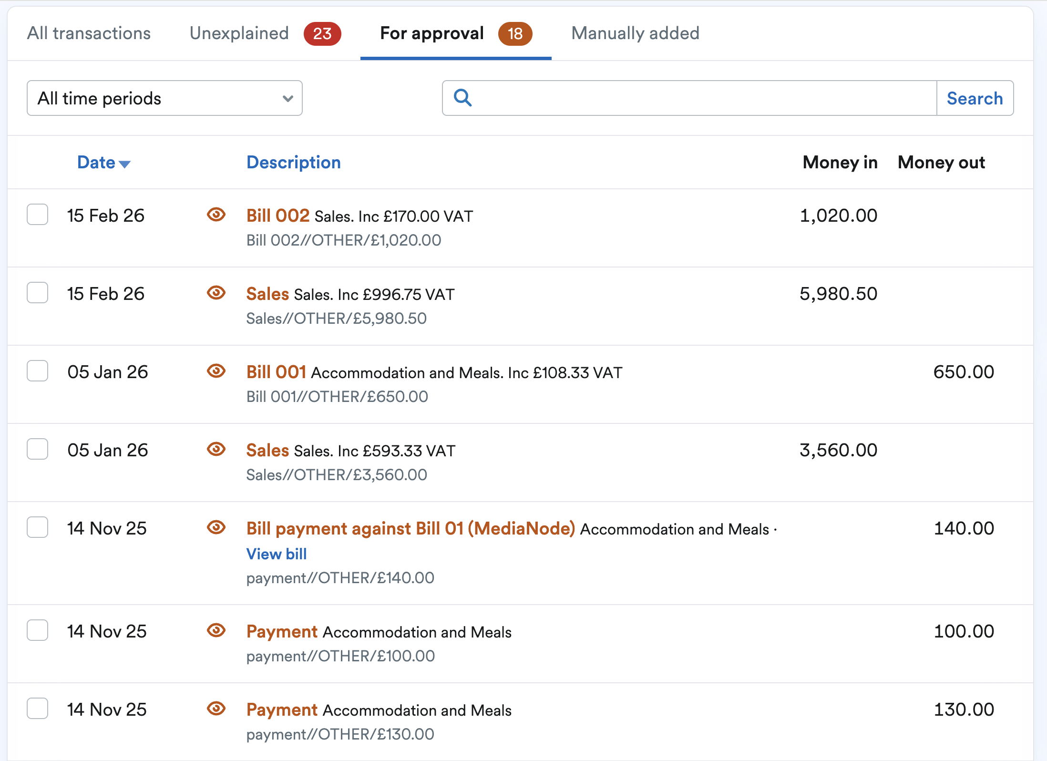Click the text 'Sales//OTHER/£5,980.50'
This screenshot has width=1047, height=761.
point(337,319)
